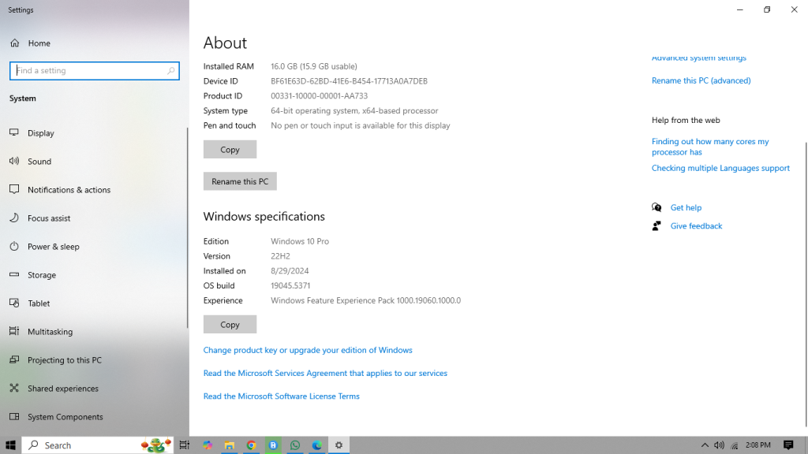The height and width of the screenshot is (454, 808).
Task: Click the Find a setting search field
Action: click(x=95, y=70)
